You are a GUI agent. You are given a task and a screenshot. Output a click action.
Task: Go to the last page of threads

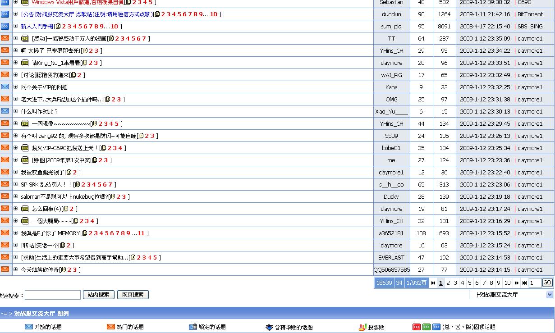click(524, 283)
